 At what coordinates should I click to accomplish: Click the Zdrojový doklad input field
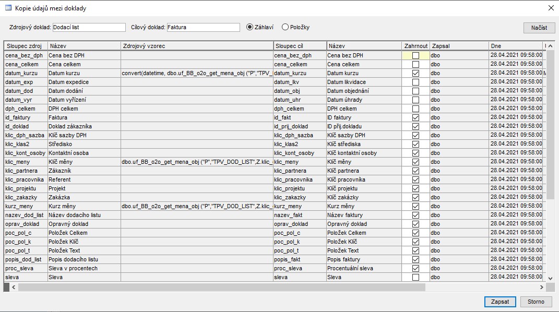coord(89,27)
